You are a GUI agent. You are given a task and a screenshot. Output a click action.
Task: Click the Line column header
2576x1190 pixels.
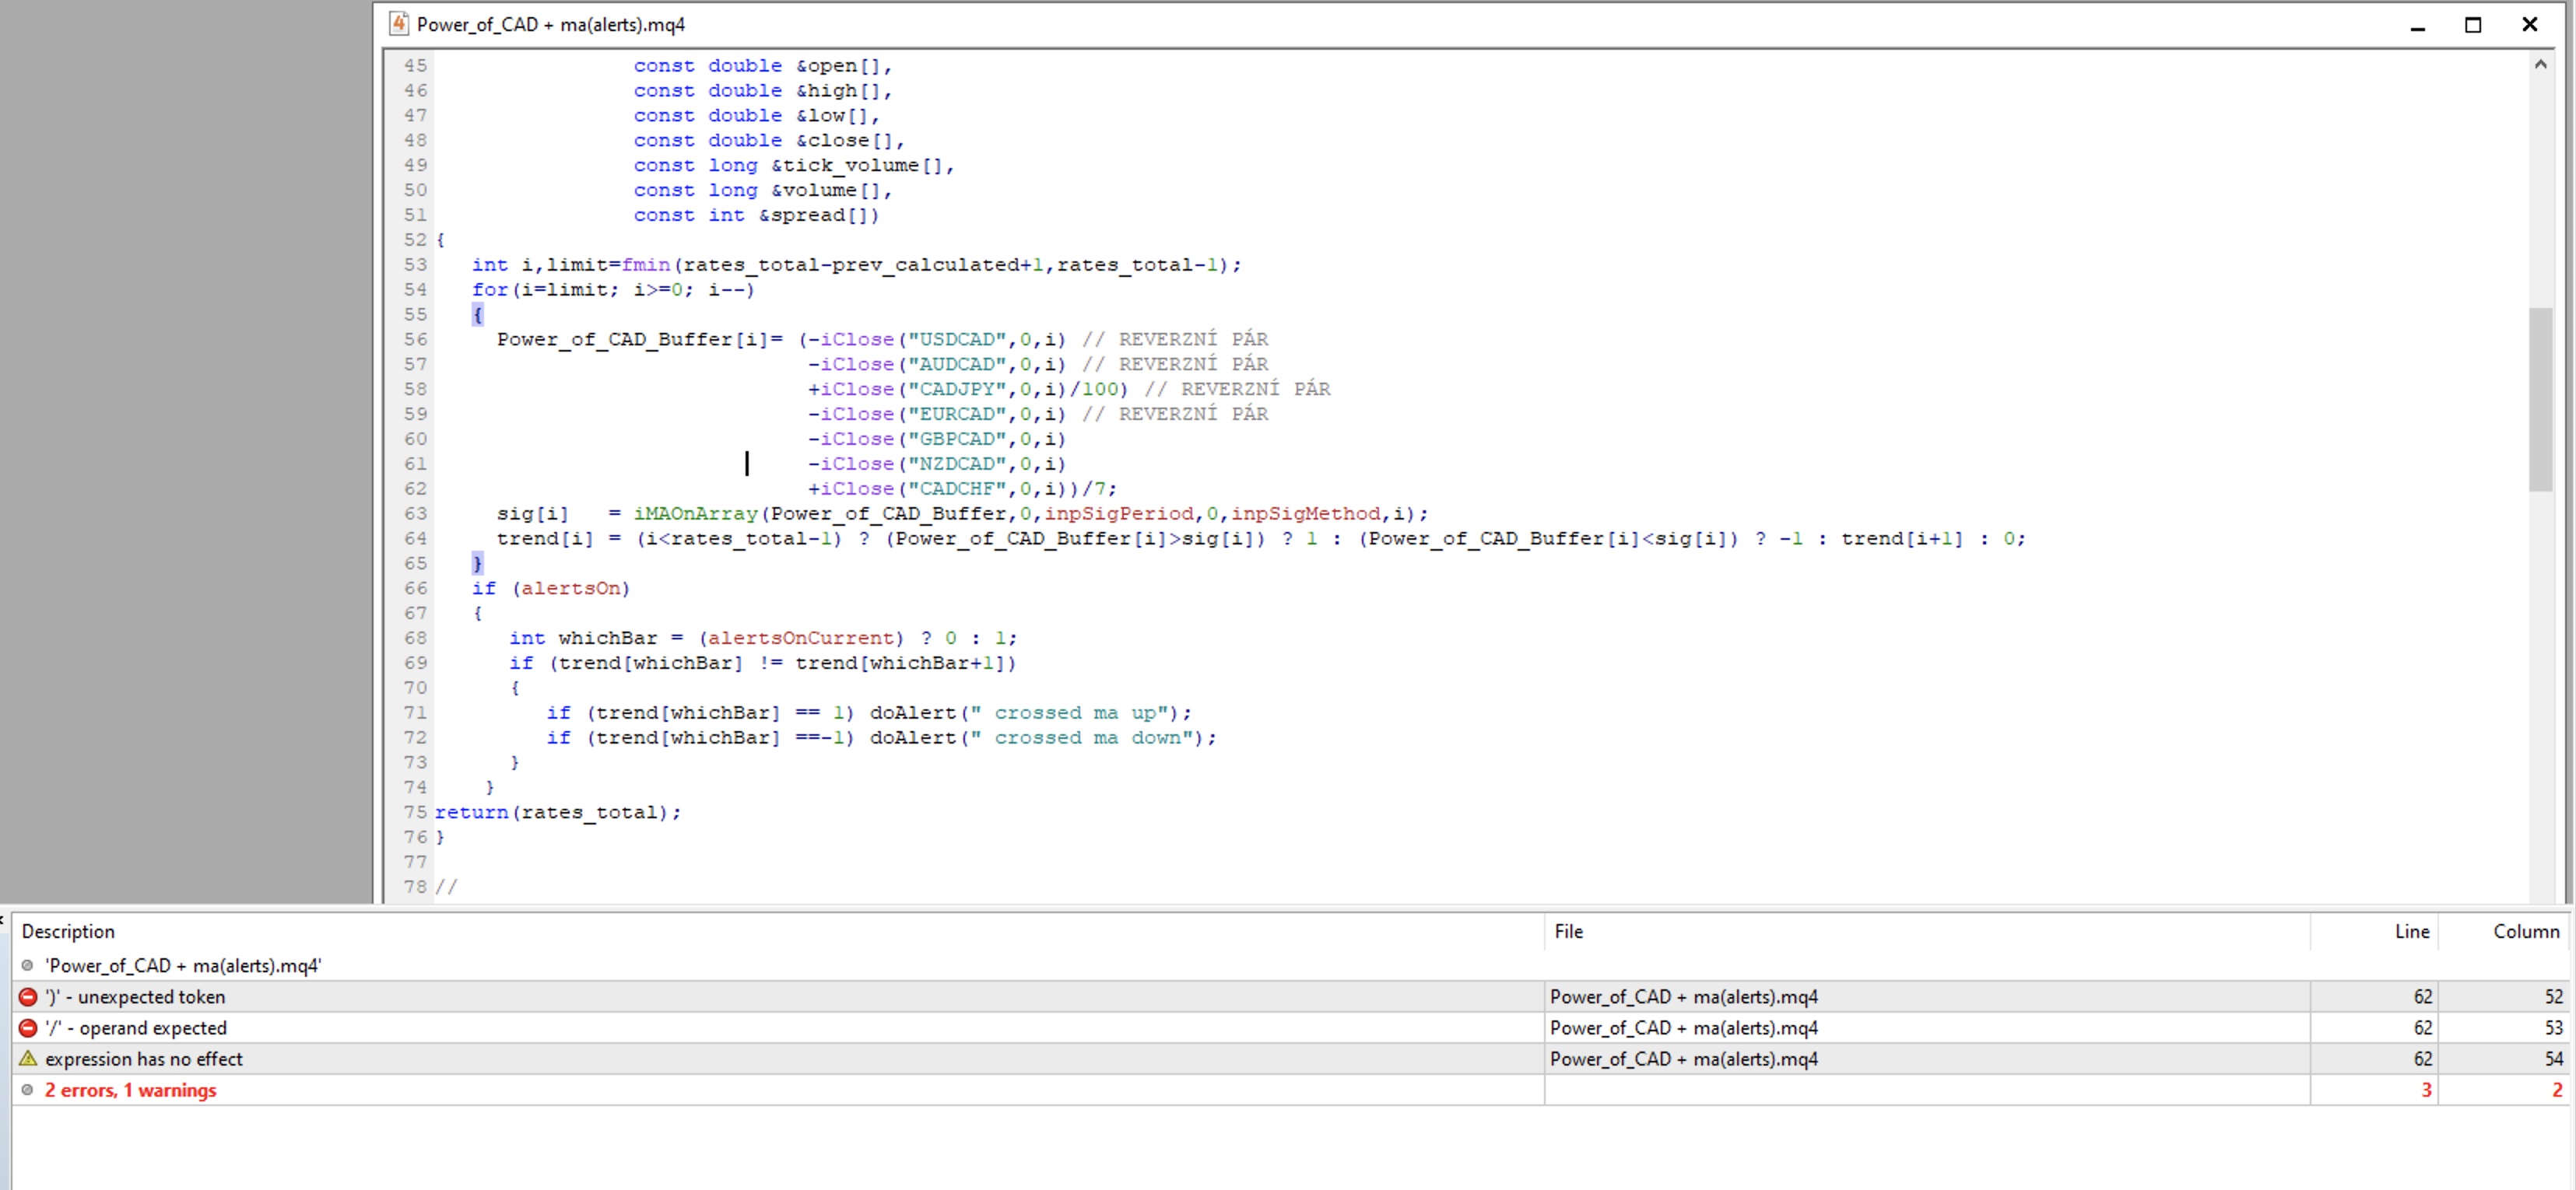2411,931
